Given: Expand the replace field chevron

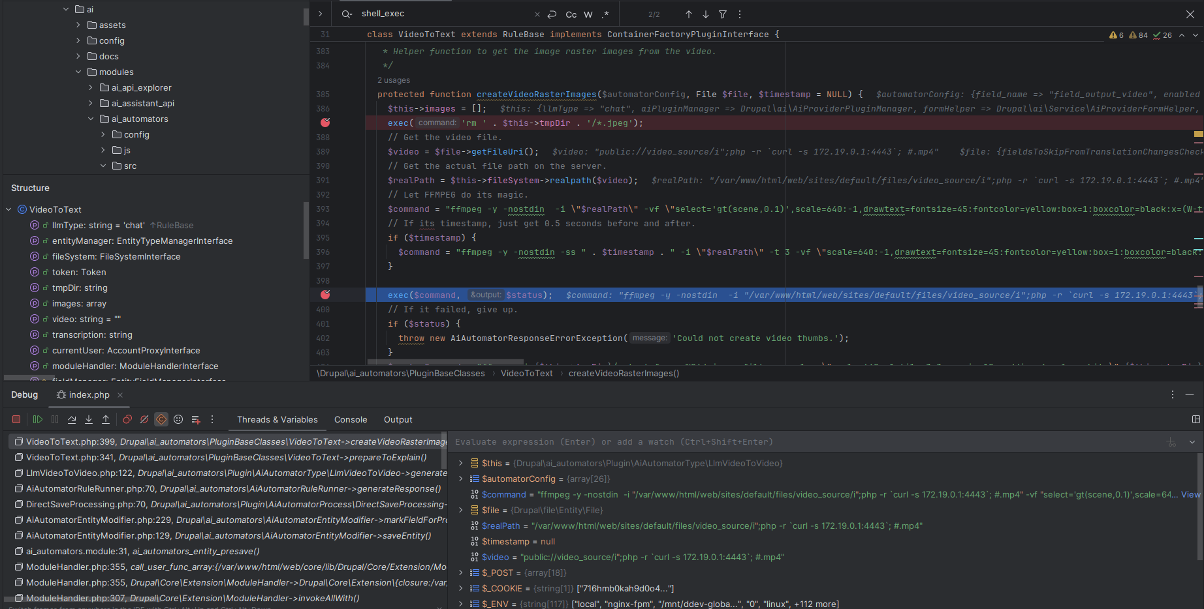Looking at the screenshot, I should (320, 14).
